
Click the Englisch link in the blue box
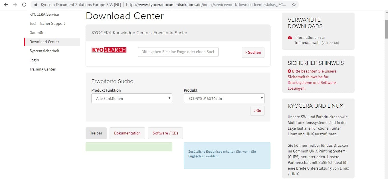click(x=194, y=156)
